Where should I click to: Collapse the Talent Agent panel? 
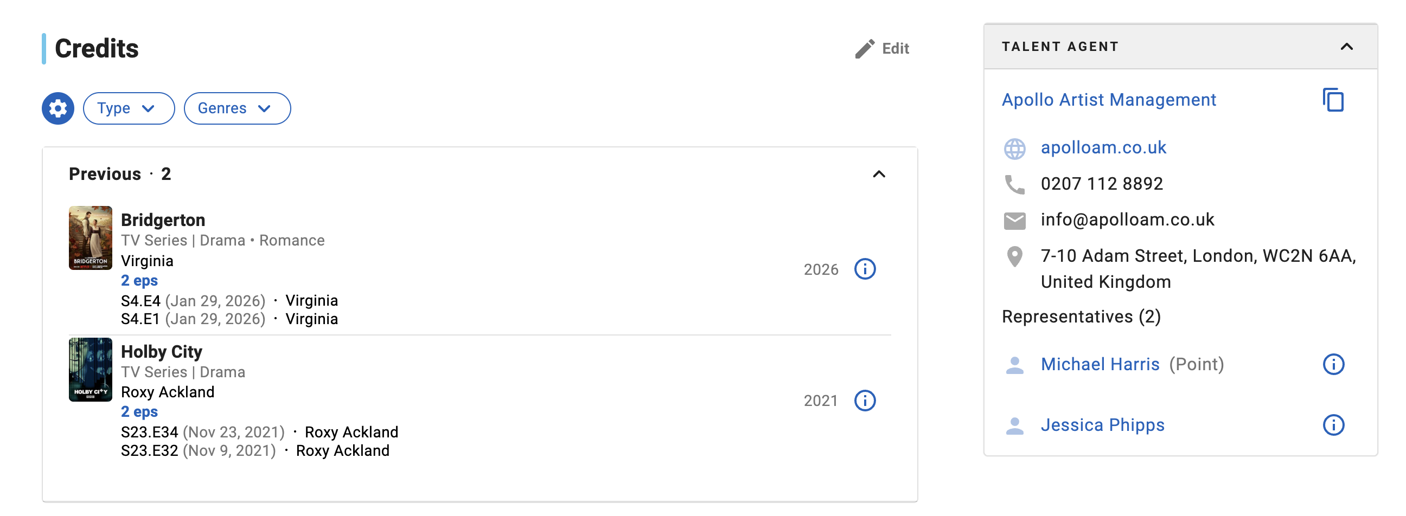tap(1346, 47)
